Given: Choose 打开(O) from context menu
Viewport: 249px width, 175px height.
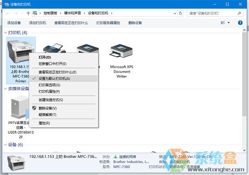Looking at the screenshot, I should [64, 57].
